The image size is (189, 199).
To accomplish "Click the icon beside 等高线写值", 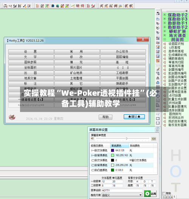I will coord(164,66).
